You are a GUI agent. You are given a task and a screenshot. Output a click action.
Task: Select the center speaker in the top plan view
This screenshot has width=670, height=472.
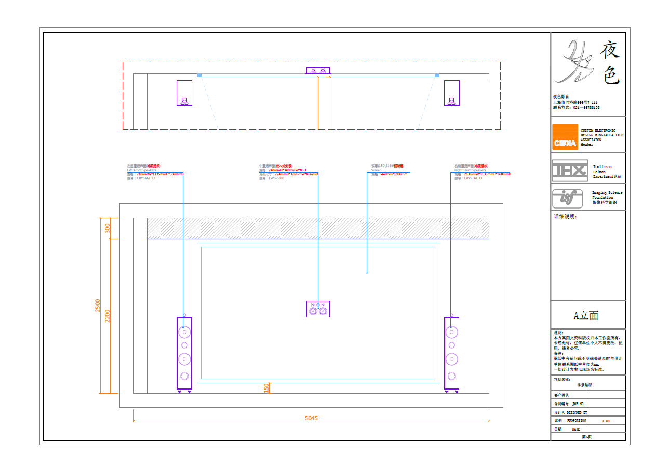(318, 71)
